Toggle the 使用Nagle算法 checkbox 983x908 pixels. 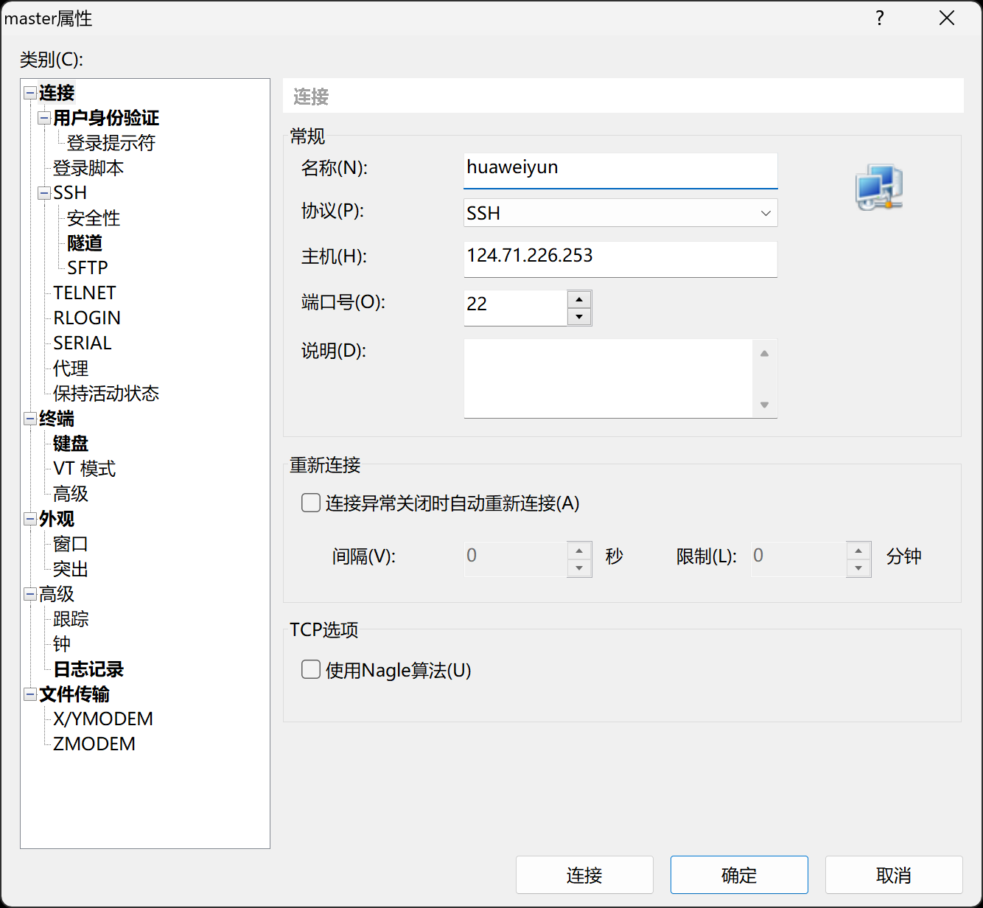[x=311, y=670]
